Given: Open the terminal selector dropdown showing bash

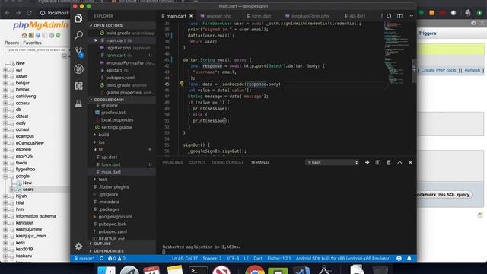Looking at the screenshot, I should click(x=332, y=162).
